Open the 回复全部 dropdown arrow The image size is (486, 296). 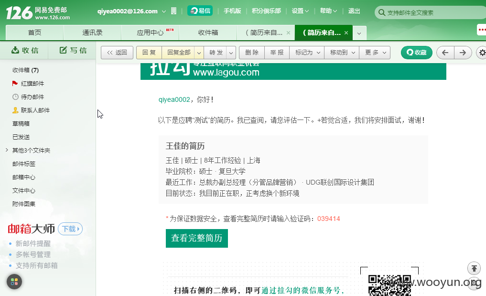199,53
